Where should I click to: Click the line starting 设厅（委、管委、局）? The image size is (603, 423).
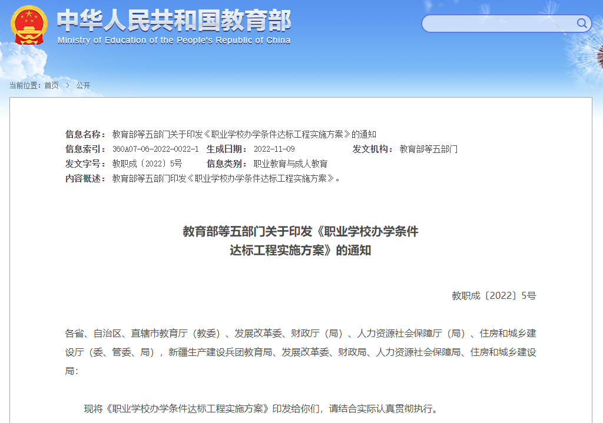pyautogui.click(x=300, y=352)
